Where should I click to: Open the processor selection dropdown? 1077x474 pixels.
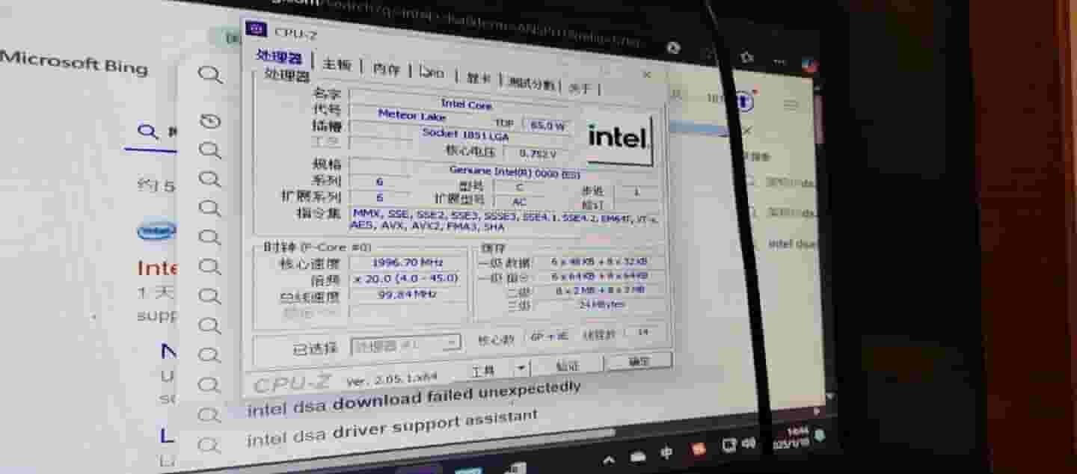pos(406,345)
